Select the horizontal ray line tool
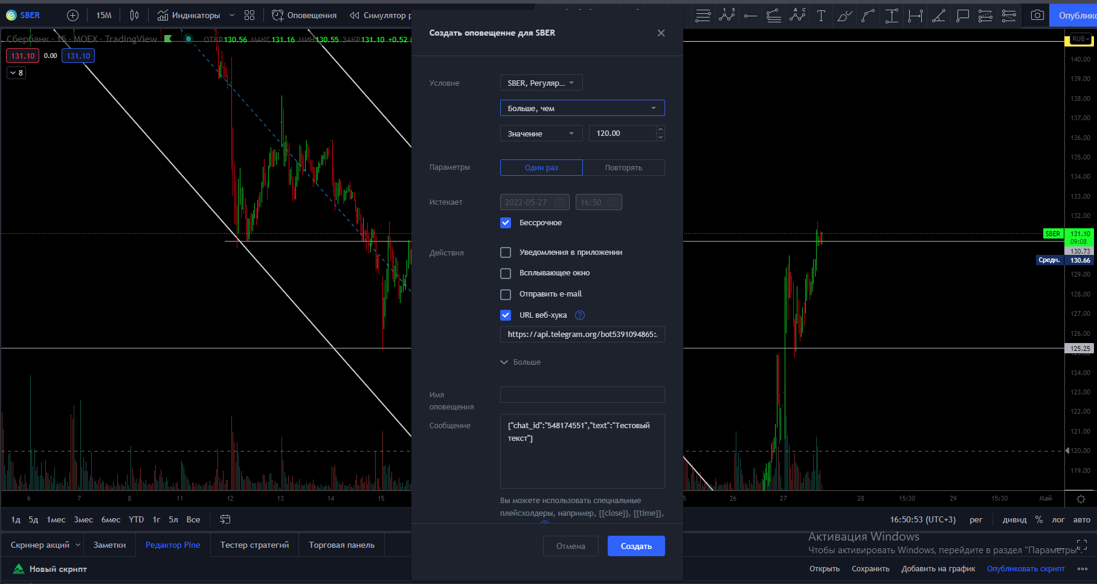The width and height of the screenshot is (1097, 584). click(750, 16)
